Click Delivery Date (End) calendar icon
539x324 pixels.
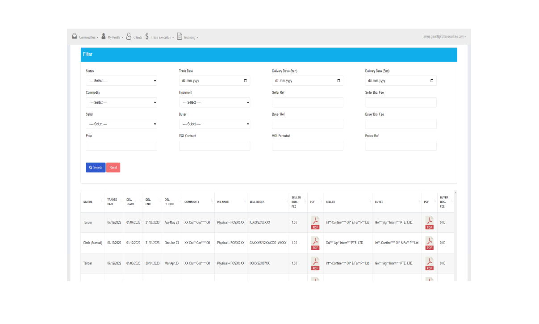pos(431,81)
